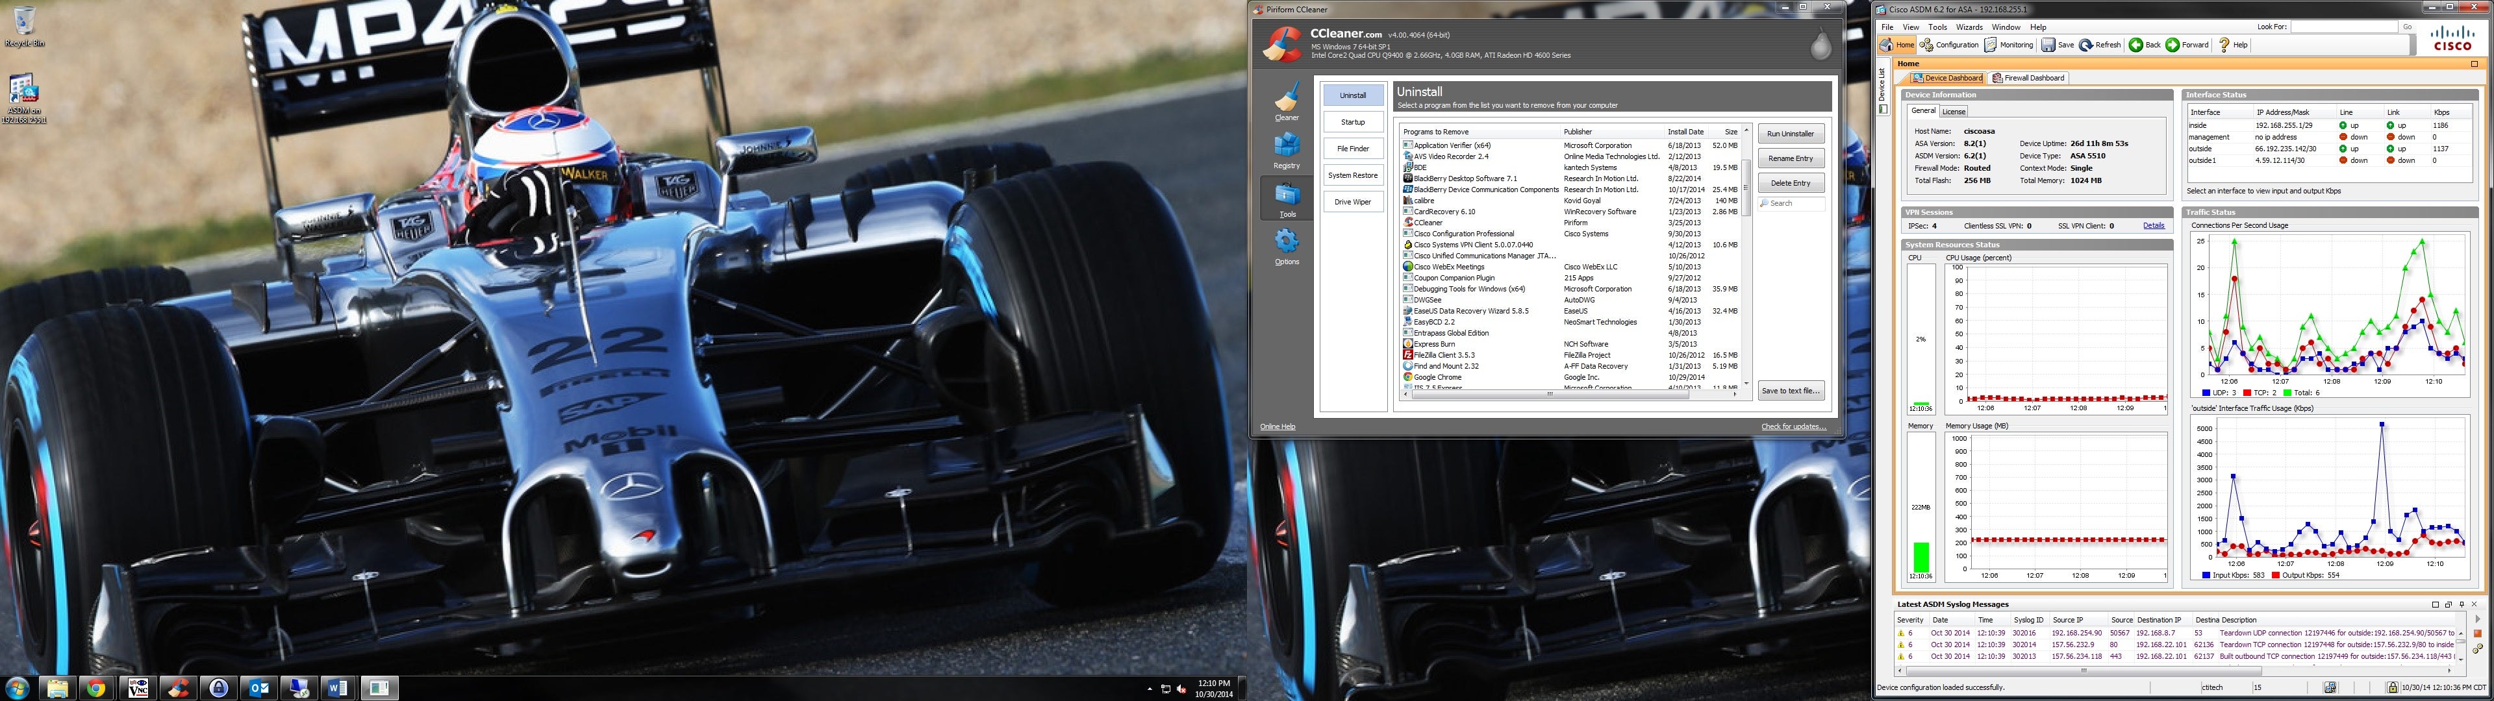The image size is (2494, 701).
Task: Select BlackBerry Desktop Software 7.1 entry
Action: (x=1570, y=179)
